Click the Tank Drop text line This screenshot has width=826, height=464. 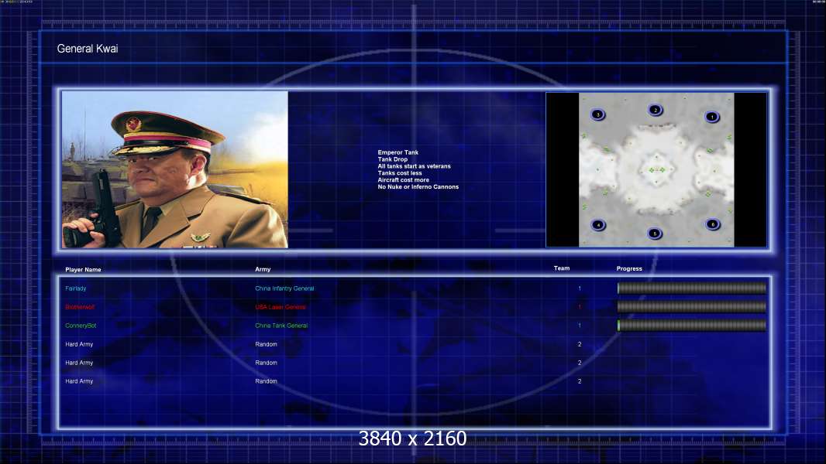(x=392, y=159)
